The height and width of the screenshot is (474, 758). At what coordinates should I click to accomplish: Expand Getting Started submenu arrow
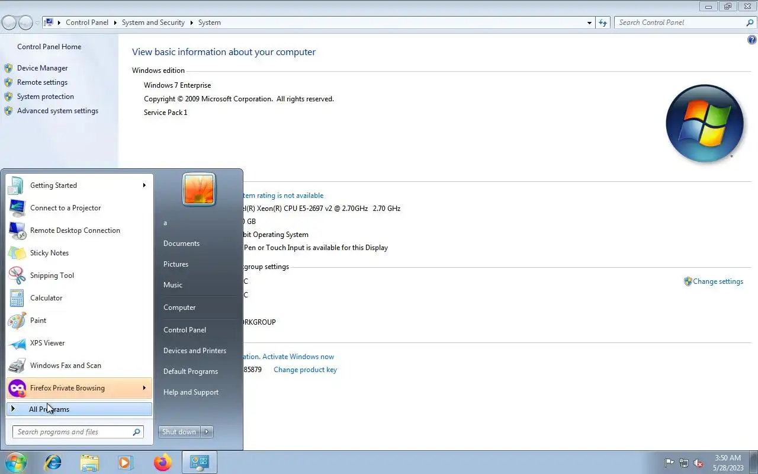(x=144, y=185)
